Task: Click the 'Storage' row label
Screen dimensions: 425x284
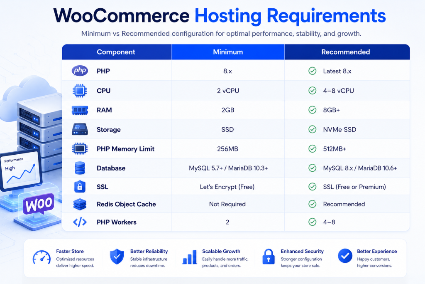Action: coord(108,130)
